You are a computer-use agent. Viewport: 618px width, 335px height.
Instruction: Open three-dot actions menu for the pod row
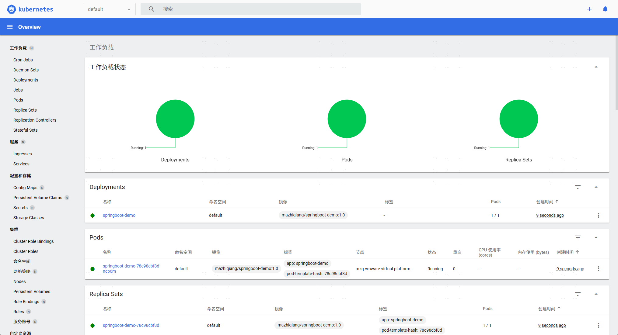point(598,269)
